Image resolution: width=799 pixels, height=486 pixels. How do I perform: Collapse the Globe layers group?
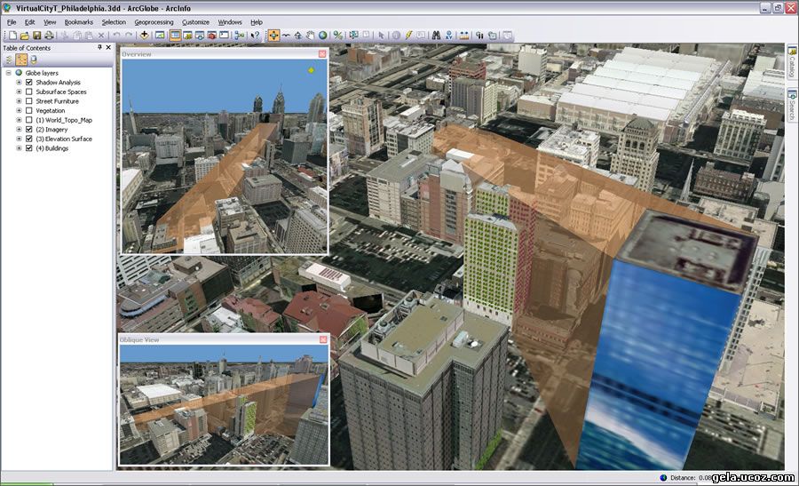9,73
